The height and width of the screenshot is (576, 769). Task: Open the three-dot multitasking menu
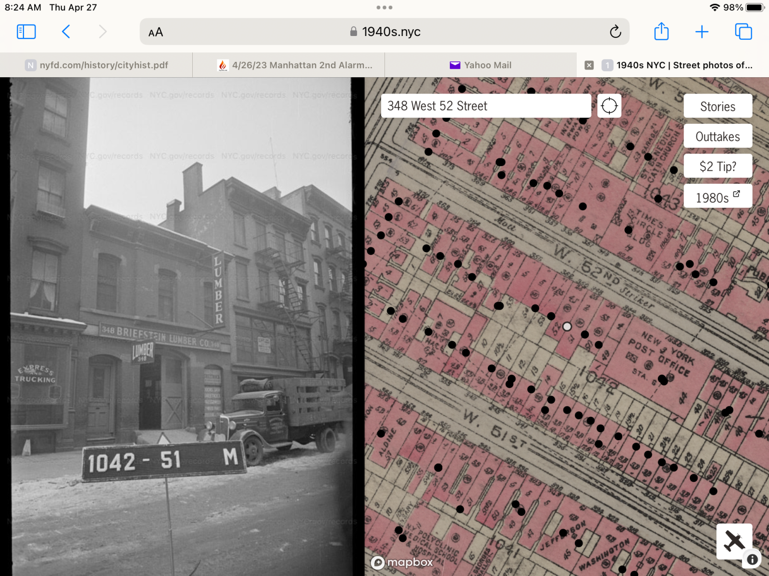pos(384,8)
